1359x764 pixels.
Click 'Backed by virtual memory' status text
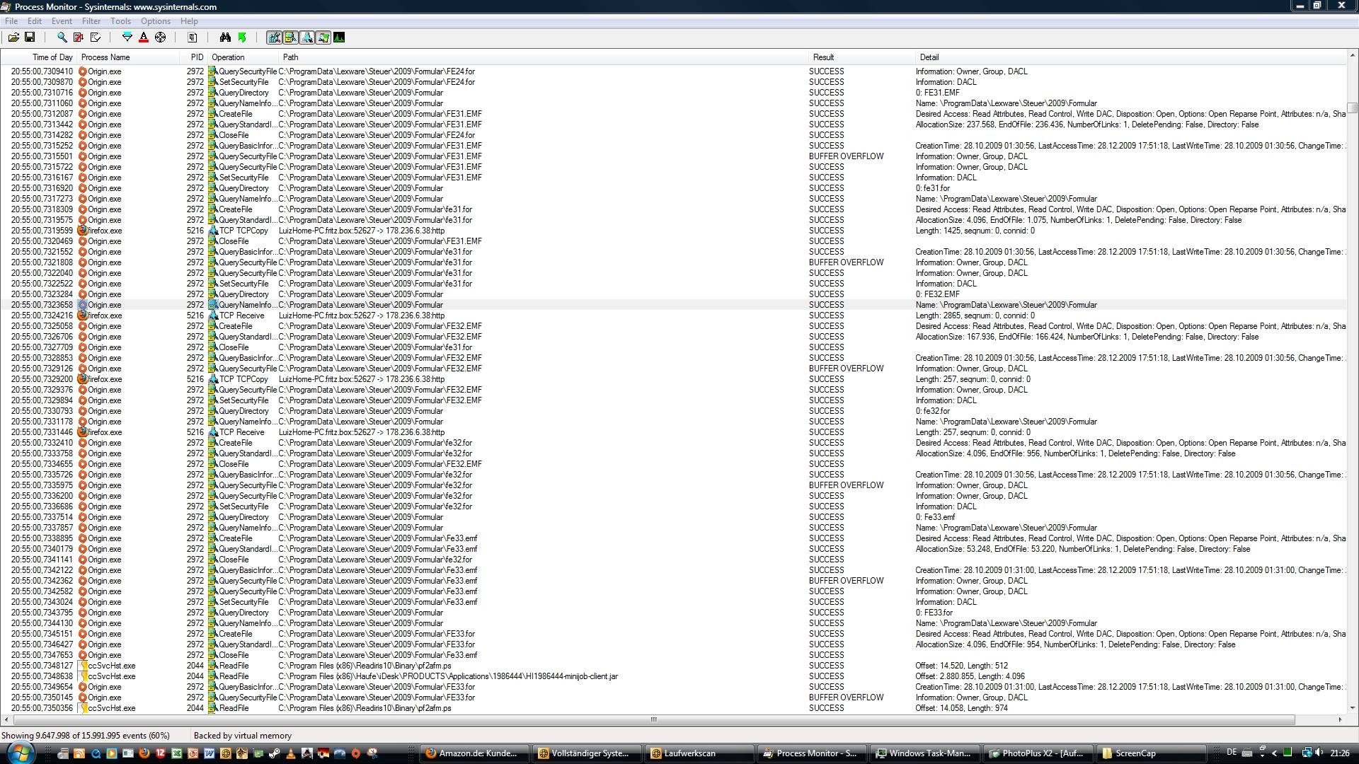tap(242, 736)
